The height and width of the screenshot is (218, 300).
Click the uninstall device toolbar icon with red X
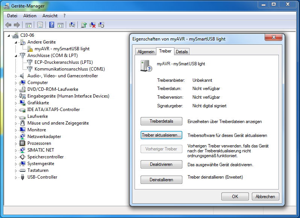[x=92, y=25]
